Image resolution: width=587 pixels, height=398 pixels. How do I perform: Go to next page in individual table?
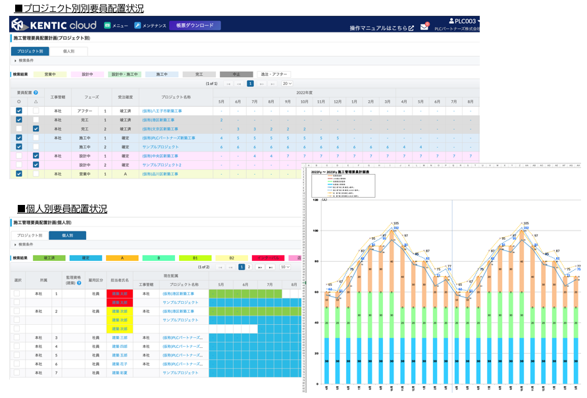tap(259, 267)
